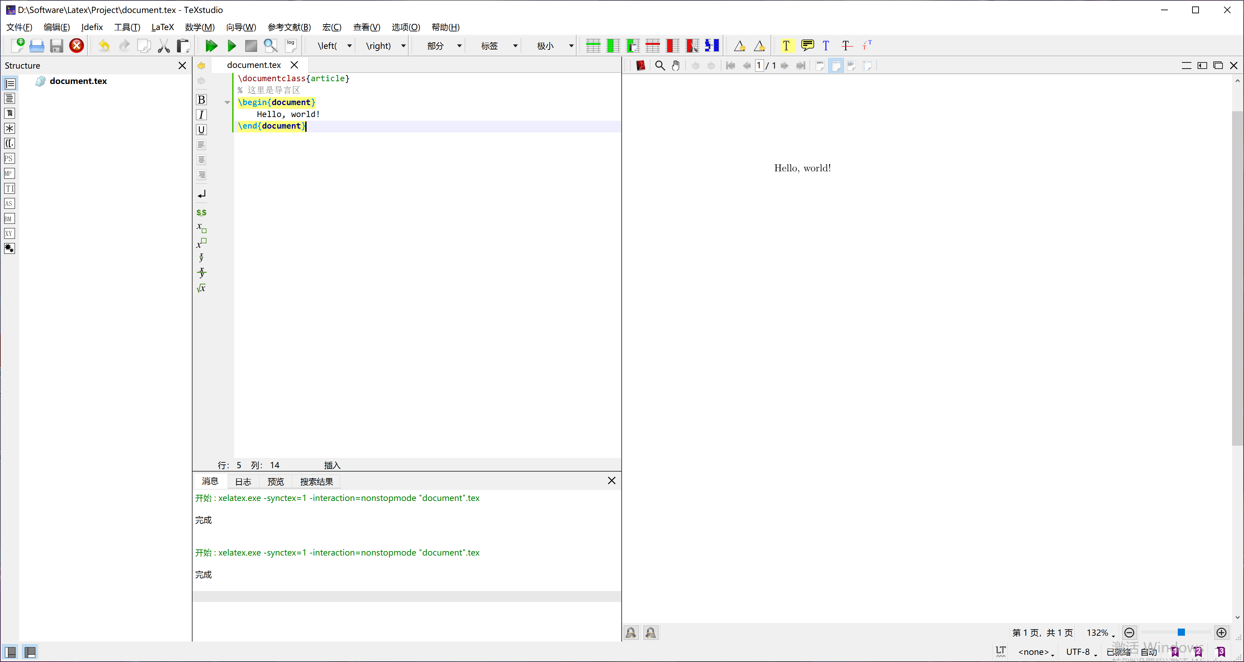Open the viewer via magnifier toolbar icon
The image size is (1244, 662).
pyautogui.click(x=270, y=46)
